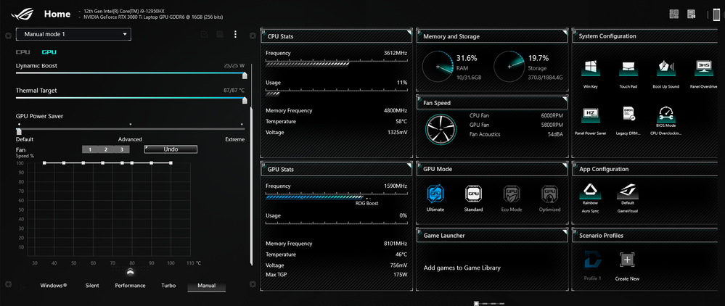Image resolution: width=725 pixels, height=306 pixels.
Task: Expand the Game Launcher panel corner
Action: pos(565,232)
